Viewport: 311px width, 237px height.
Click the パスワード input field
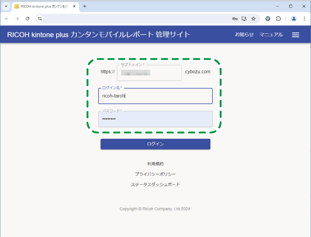point(155,119)
